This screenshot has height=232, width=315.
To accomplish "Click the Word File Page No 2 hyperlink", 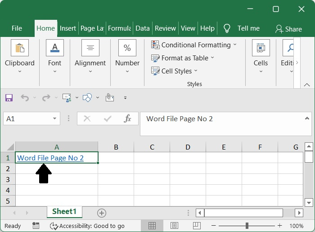I will [x=50, y=158].
